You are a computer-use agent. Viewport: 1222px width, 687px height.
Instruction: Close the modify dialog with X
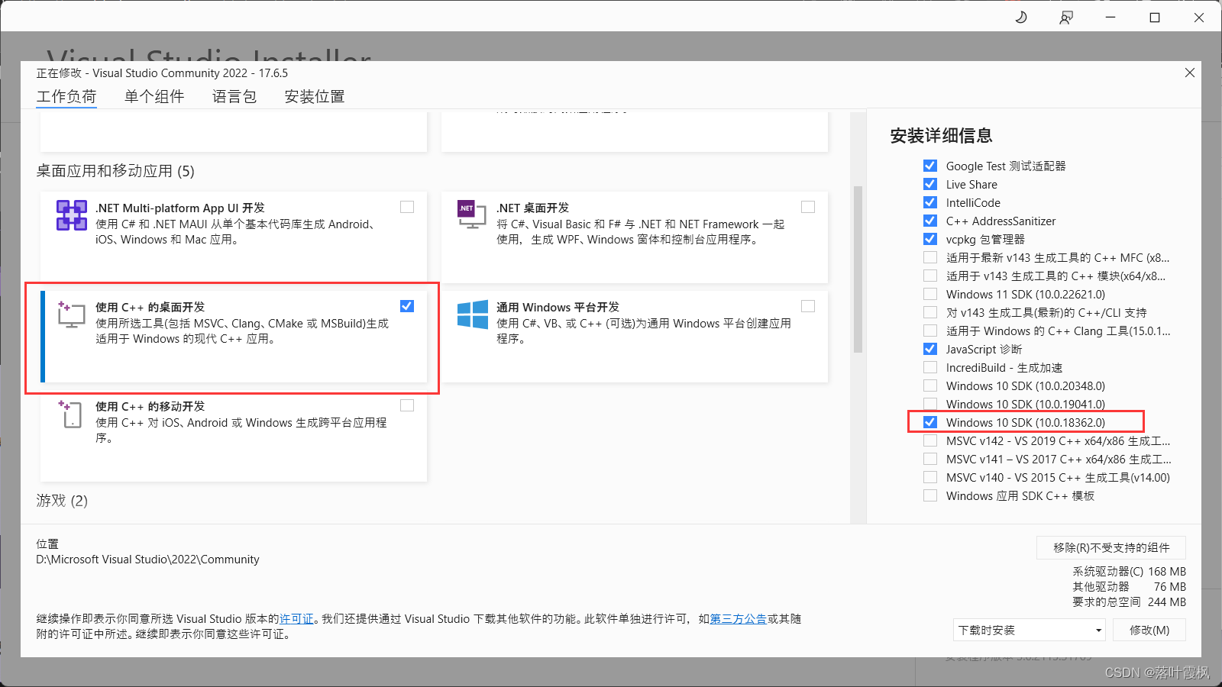(1189, 73)
